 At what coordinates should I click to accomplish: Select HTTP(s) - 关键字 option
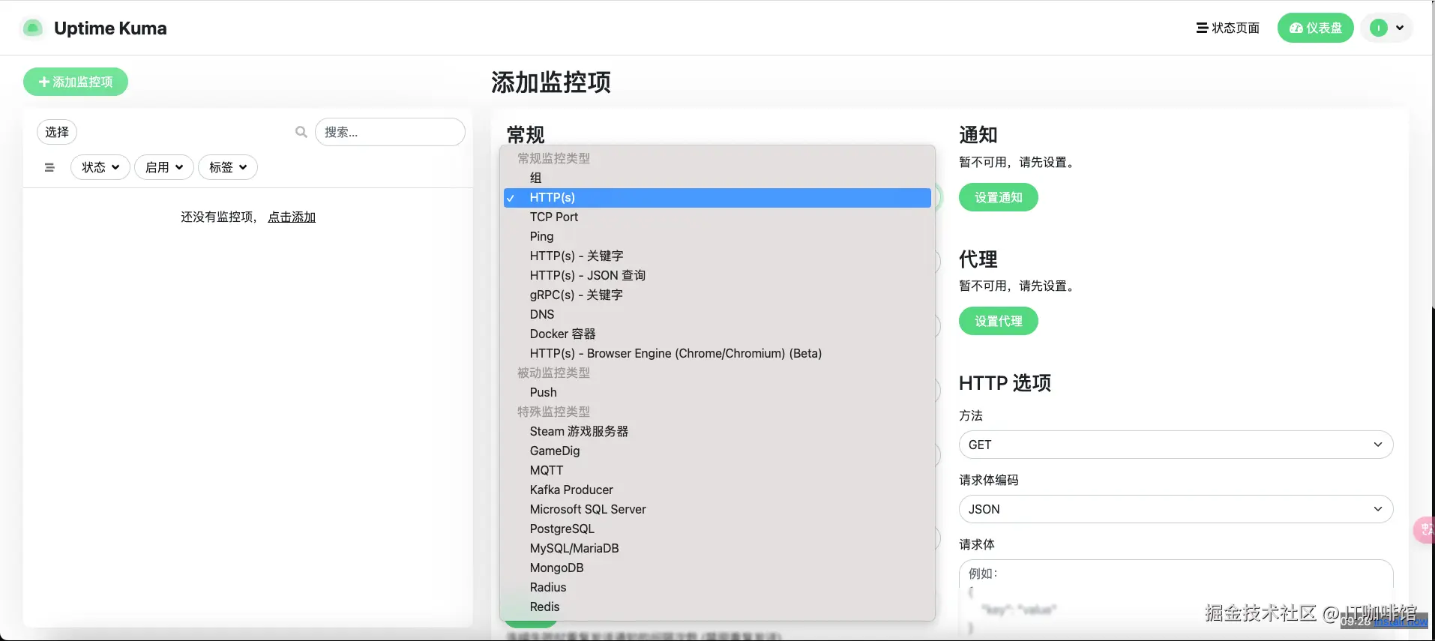tap(717, 256)
